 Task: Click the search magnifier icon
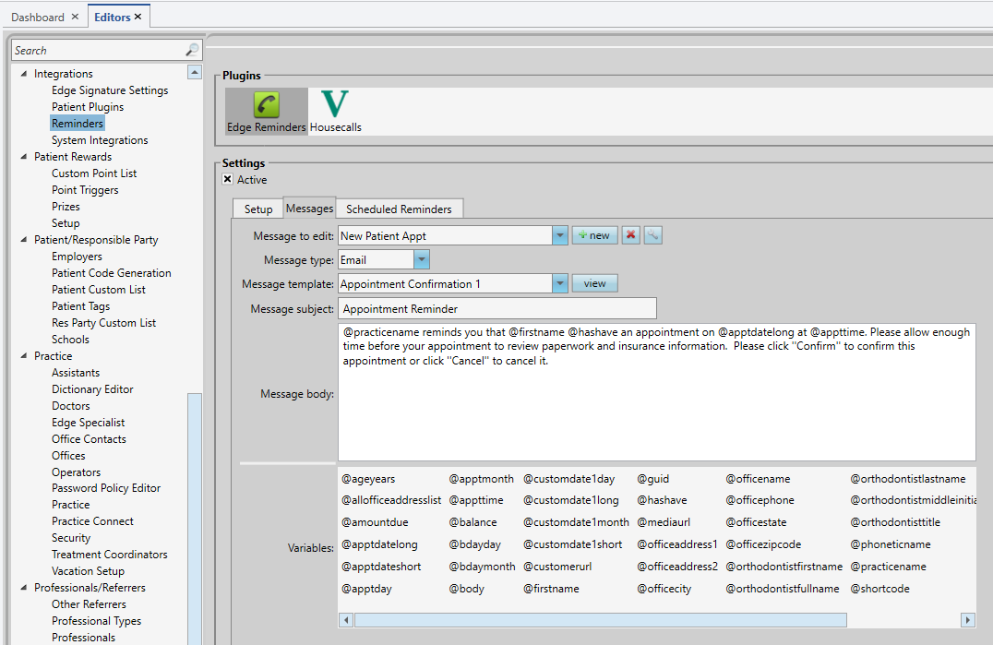pyautogui.click(x=192, y=50)
